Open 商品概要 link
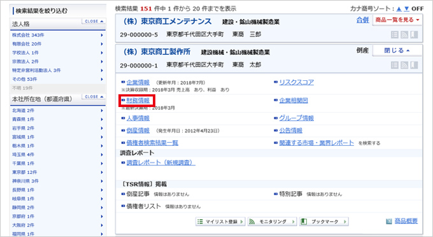Image resolution: width=433 pixels, height=237 pixels. (406, 221)
